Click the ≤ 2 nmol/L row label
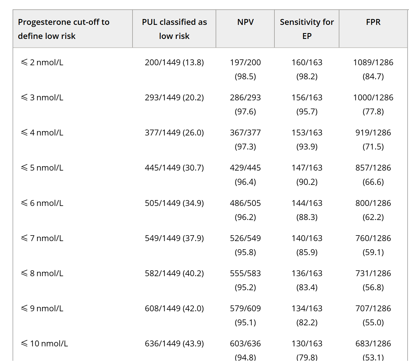Image resolution: width=409 pixels, height=361 pixels. coord(42,62)
